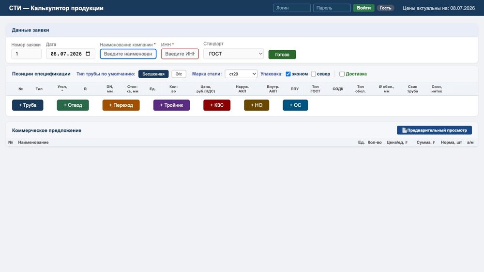
Task: Click the blue + ОС button
Action: (295, 105)
